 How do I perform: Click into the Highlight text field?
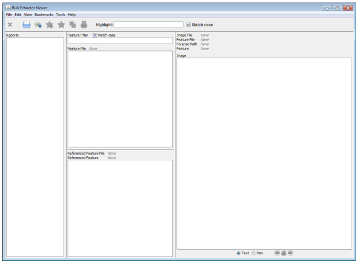pos(148,24)
